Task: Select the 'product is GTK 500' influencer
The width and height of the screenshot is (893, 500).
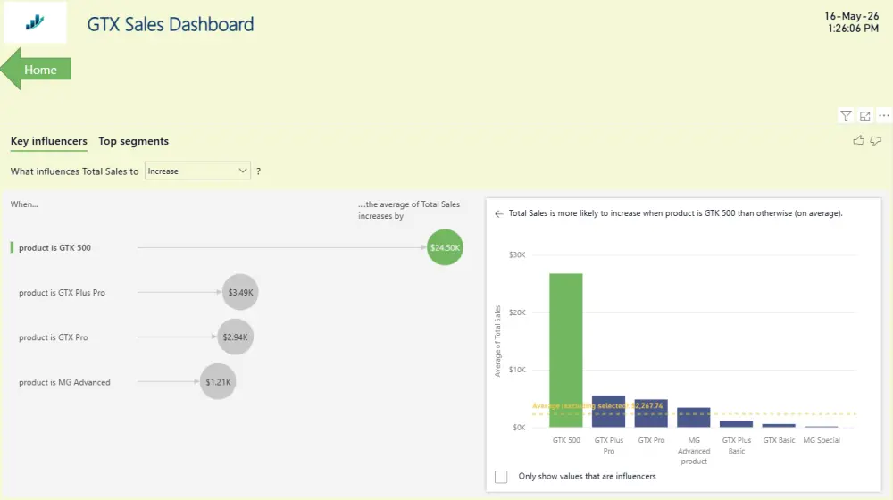Action: pos(54,247)
